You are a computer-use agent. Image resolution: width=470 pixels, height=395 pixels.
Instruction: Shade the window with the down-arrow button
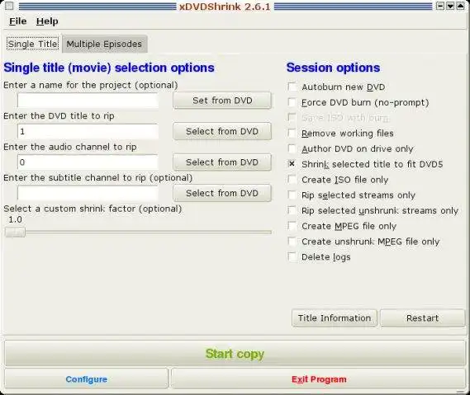[x=450, y=6]
